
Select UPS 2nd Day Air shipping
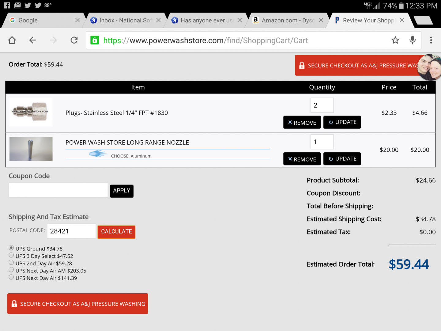point(11,262)
